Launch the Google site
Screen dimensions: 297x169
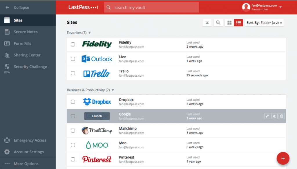tap(97, 116)
